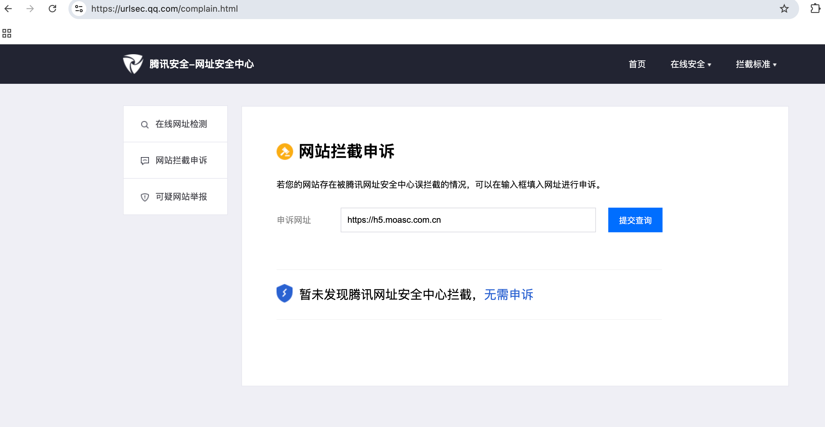
Task: Open the browser extensions puzzle icon
Action: (815, 9)
